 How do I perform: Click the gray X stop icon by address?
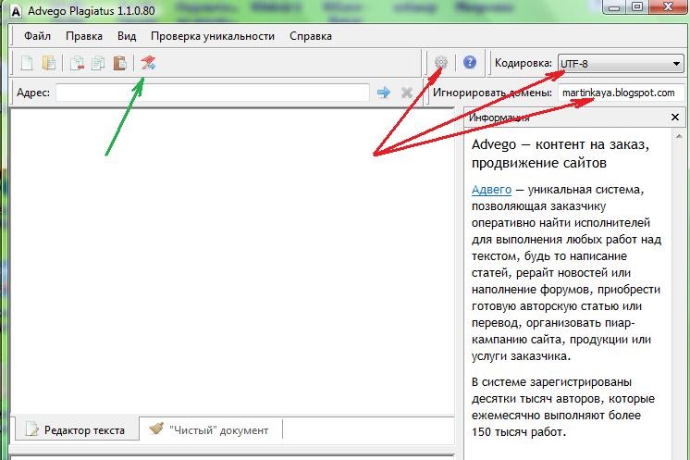[x=407, y=93]
